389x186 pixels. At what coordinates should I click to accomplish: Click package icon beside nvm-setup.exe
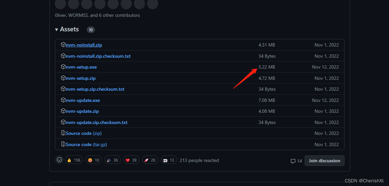63,67
